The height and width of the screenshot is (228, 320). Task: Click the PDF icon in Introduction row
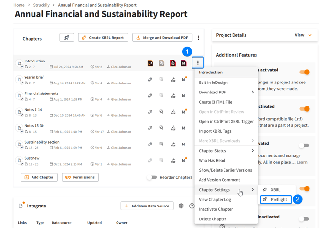tap(173, 63)
